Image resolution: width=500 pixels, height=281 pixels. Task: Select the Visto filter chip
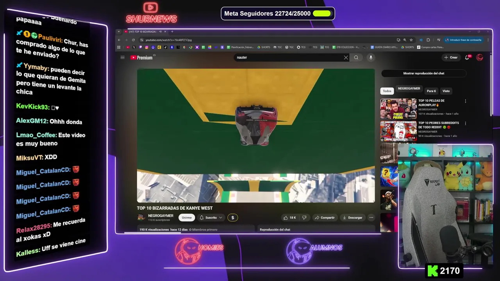point(446,91)
